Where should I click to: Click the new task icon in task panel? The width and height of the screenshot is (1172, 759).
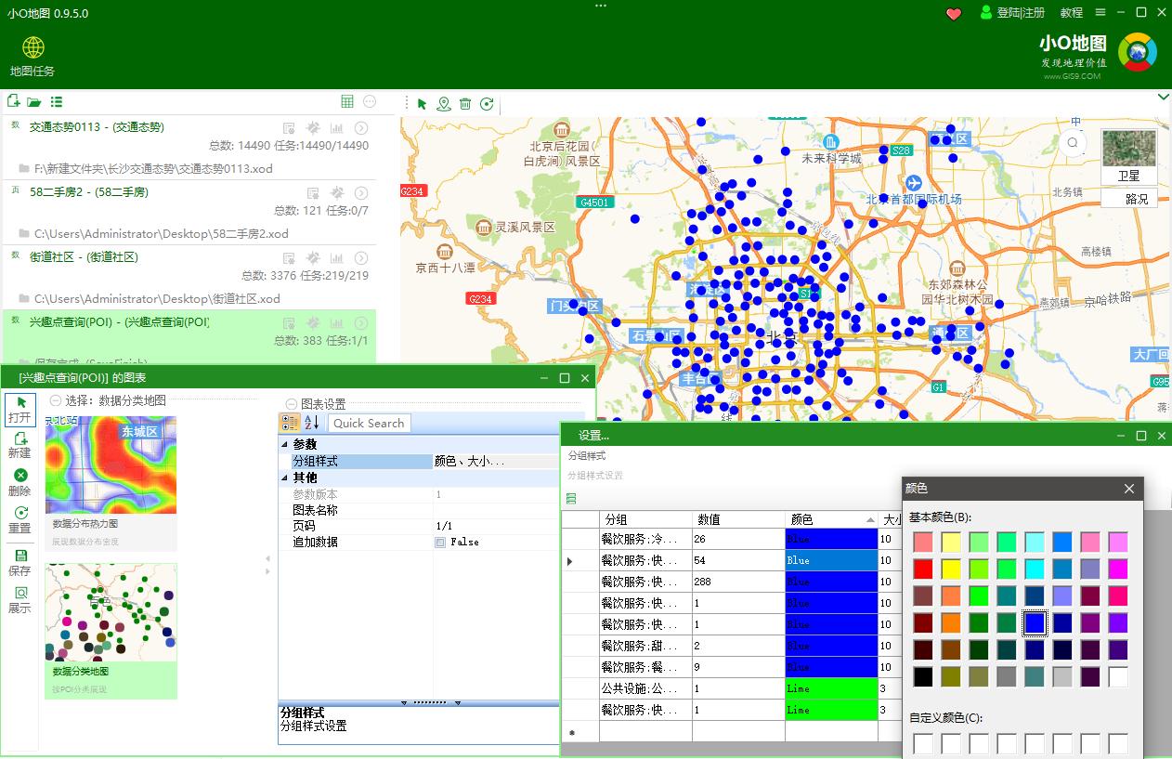click(14, 101)
